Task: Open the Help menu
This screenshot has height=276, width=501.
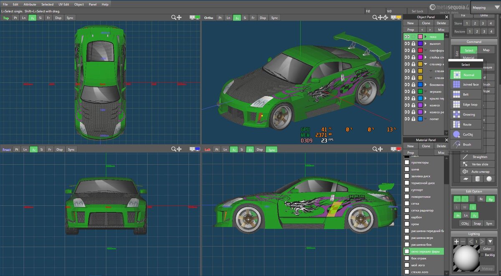Action: [x=105, y=4]
